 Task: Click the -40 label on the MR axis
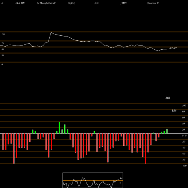coord(183,148)
